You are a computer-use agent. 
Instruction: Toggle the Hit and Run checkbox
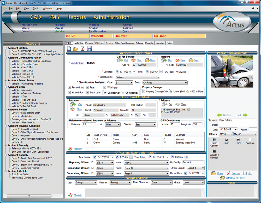tap(69, 93)
